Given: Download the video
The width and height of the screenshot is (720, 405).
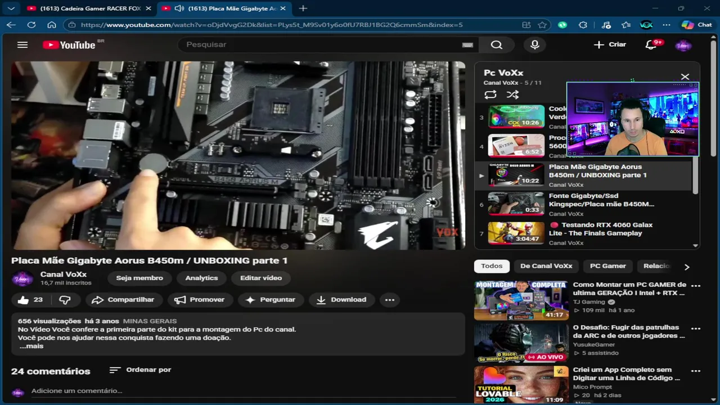Looking at the screenshot, I should click(x=342, y=300).
